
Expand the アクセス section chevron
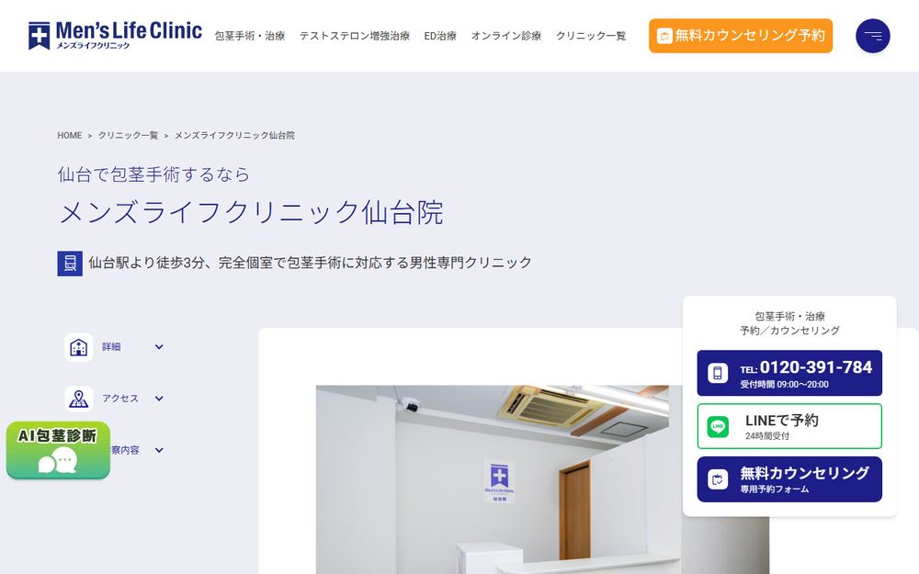click(159, 399)
